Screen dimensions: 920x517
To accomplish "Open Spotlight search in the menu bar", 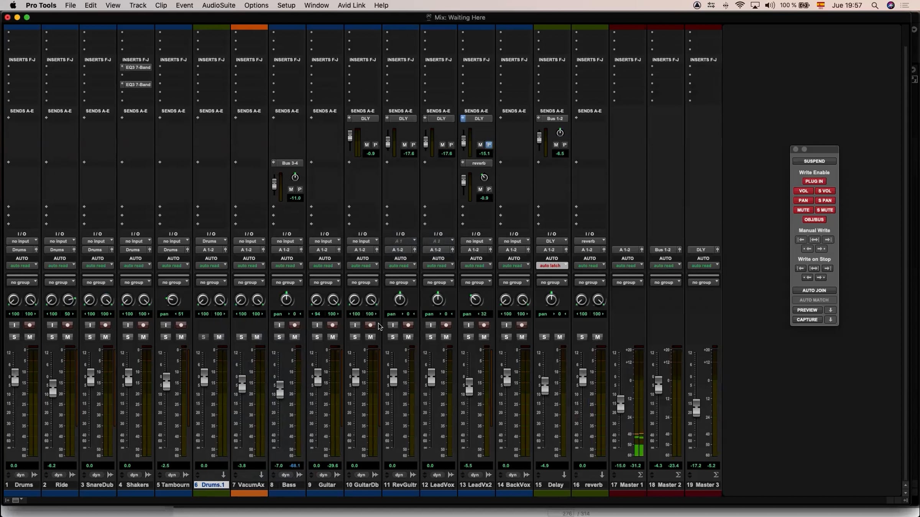I will 875,5.
